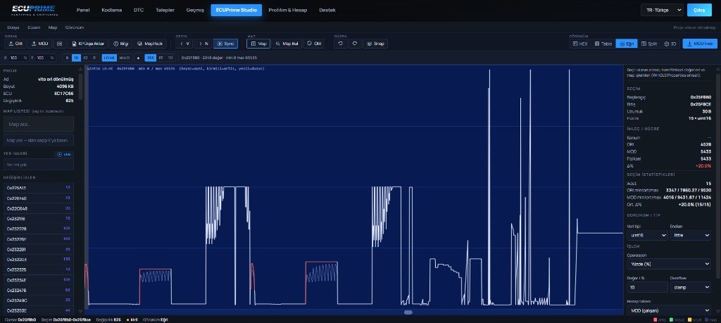721x323 pixels.
Task: Select change entry 0x23234E
Action: [x=39, y=280]
